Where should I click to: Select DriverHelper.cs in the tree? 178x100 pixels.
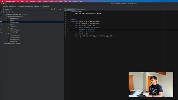(x=14, y=40)
